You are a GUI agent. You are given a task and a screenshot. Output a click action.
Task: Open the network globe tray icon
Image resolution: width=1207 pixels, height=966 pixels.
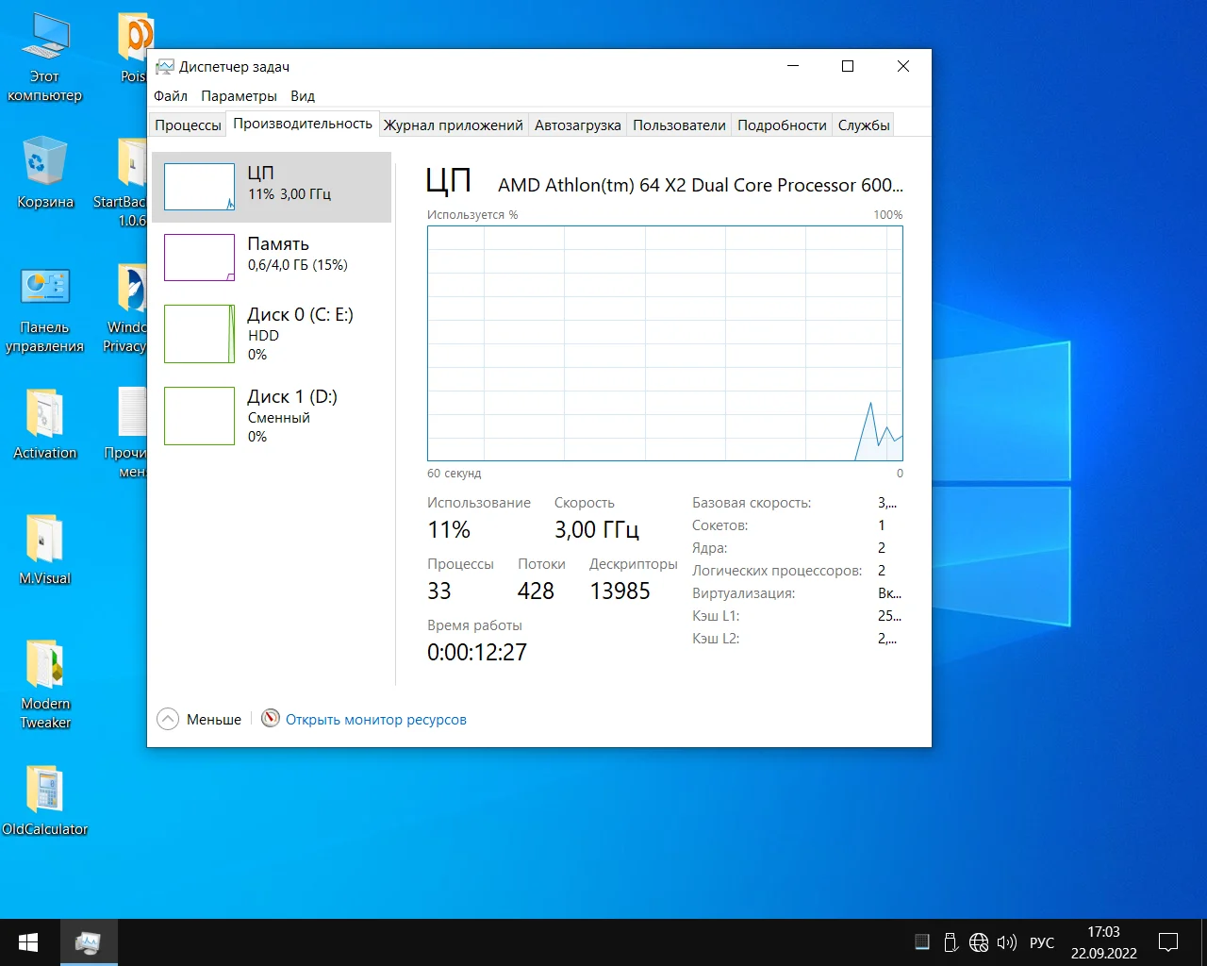(979, 942)
